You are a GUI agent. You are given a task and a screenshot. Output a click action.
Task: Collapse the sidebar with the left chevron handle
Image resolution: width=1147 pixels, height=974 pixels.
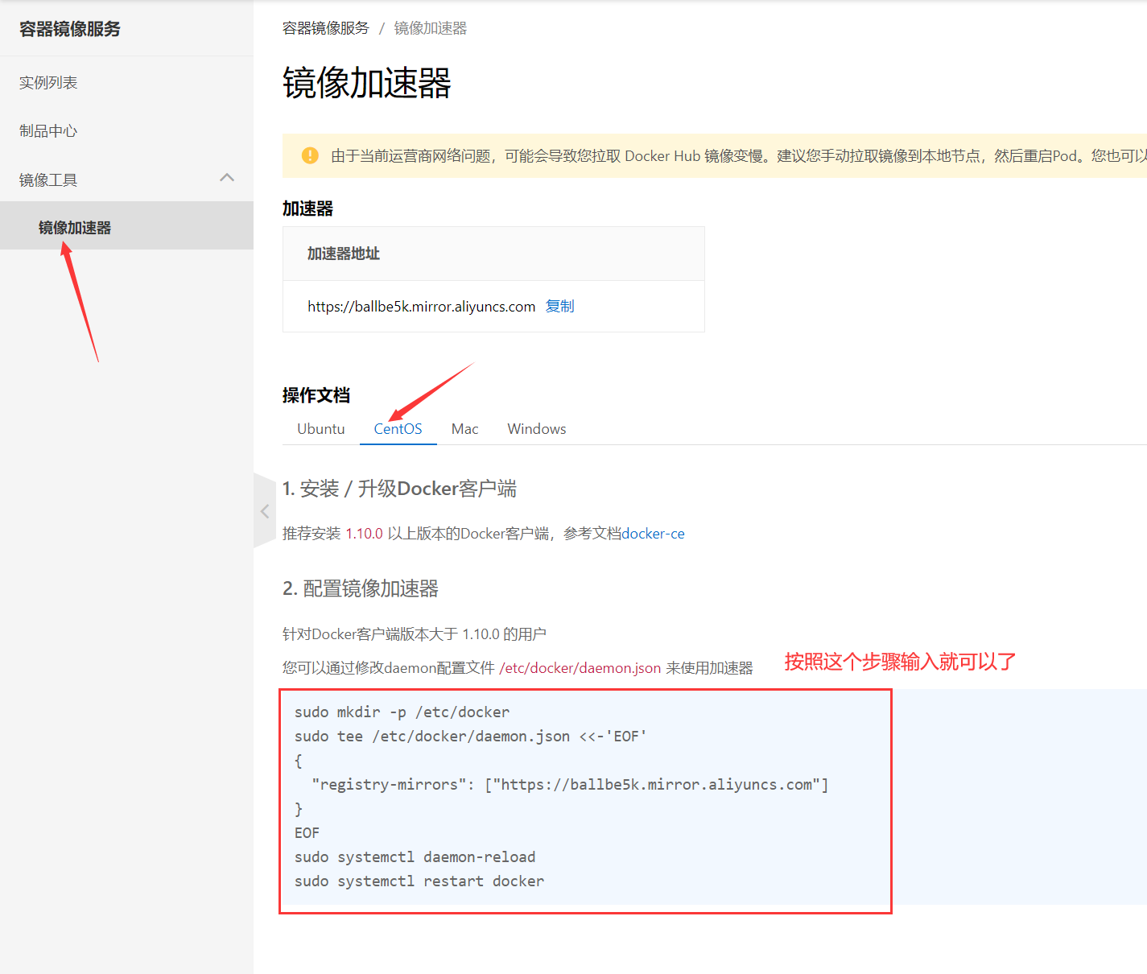(264, 511)
